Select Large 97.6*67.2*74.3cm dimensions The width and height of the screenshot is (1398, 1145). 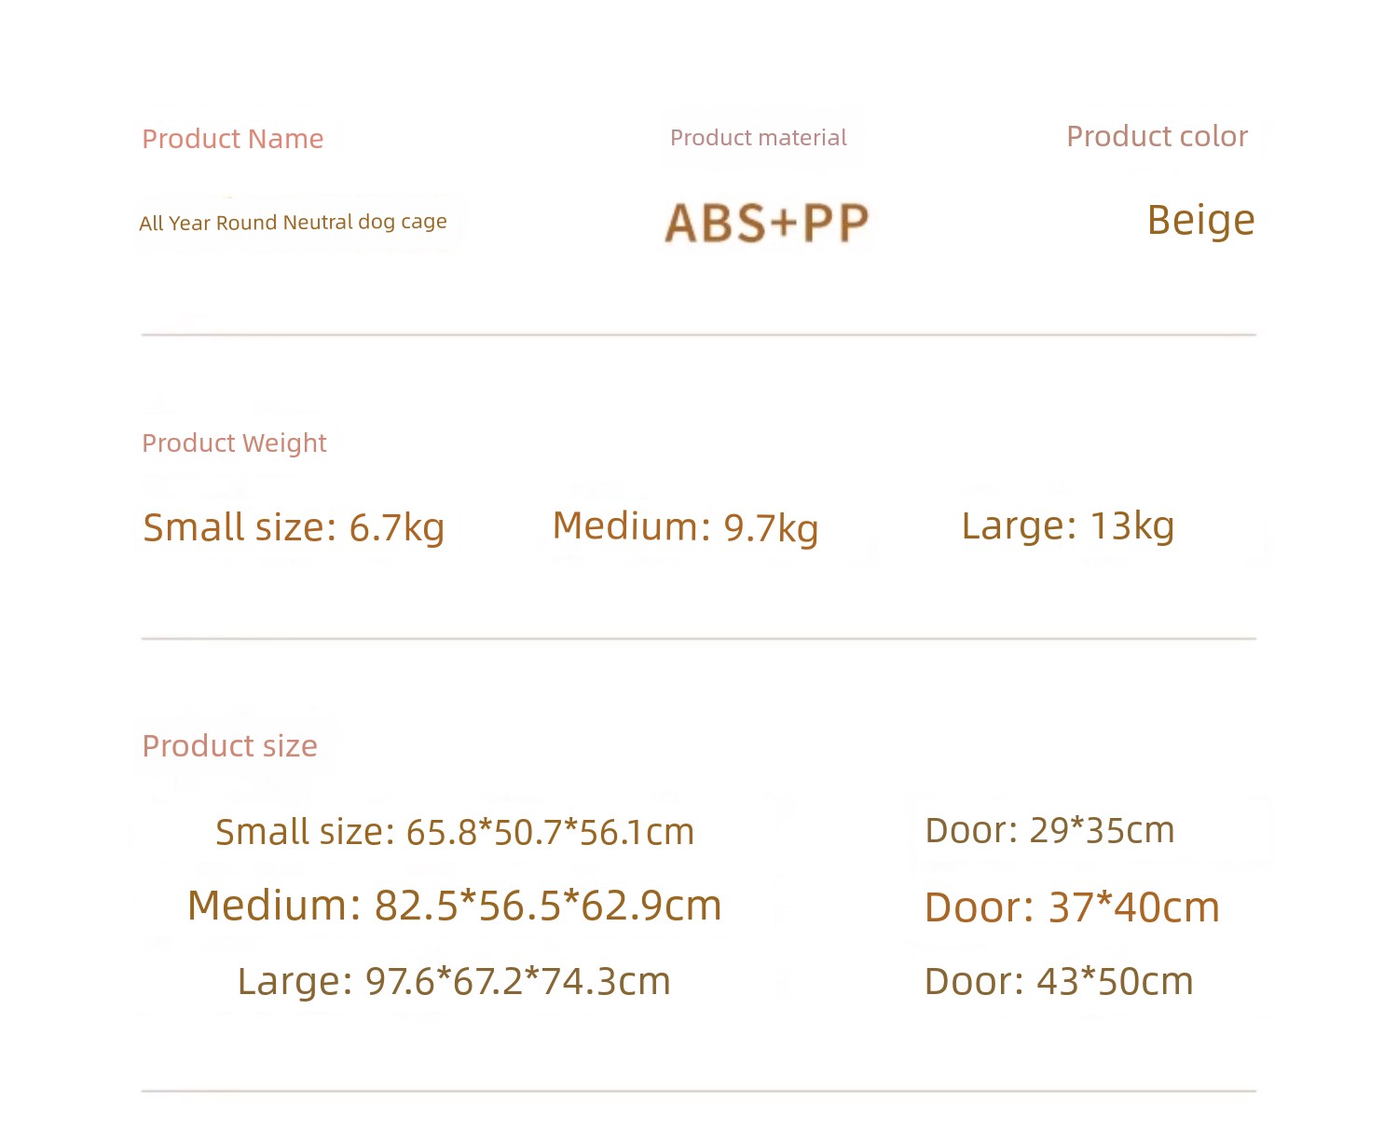pyautogui.click(x=454, y=981)
